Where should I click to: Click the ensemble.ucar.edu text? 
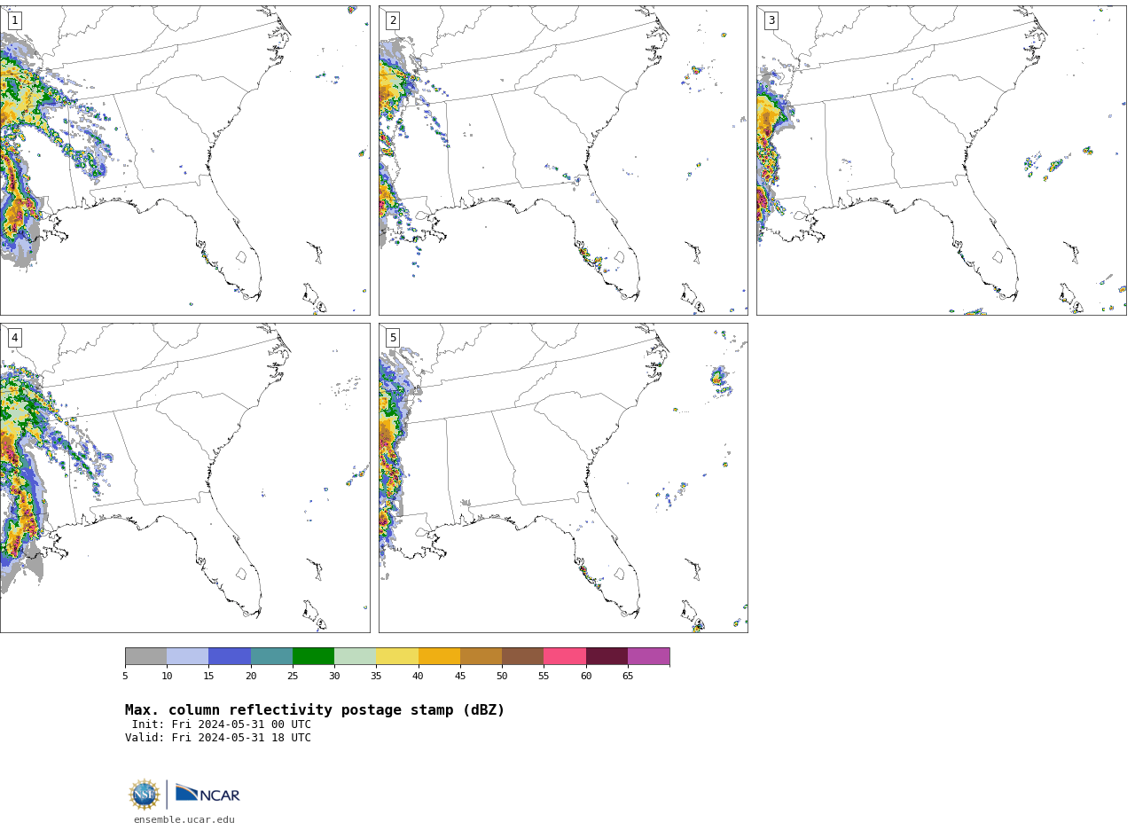point(184,820)
